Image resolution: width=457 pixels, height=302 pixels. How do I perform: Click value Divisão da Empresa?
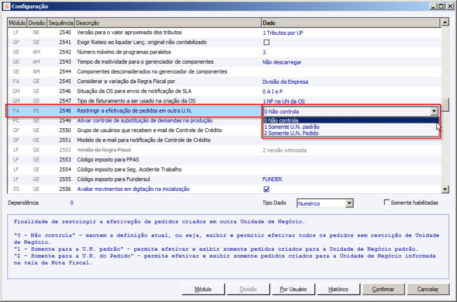(285, 81)
